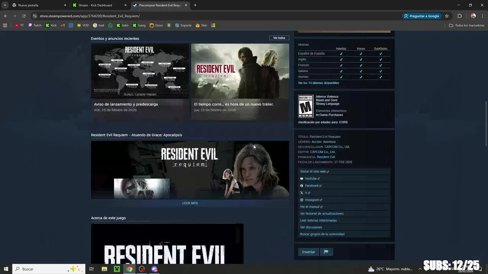
Task: Open Chrome's three-dot menu
Action: pyautogui.click(x=483, y=16)
